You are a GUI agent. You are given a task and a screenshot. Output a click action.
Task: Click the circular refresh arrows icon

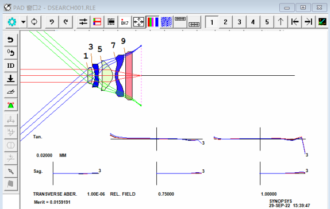(x=34, y=22)
